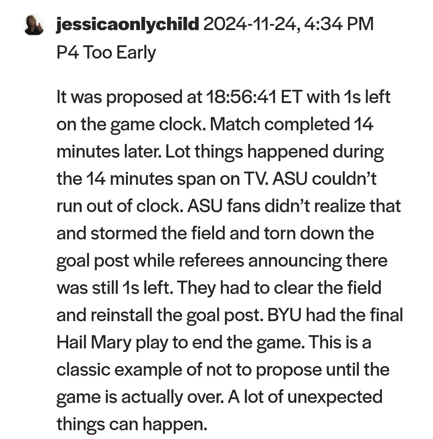Click the '18:56:41' proposal time text
This screenshot has width=433, height=439.
click(241, 97)
